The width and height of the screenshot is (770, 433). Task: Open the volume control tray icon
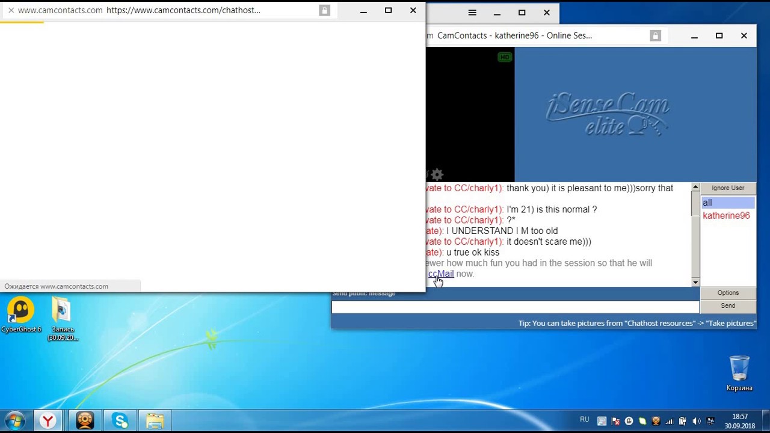point(697,421)
